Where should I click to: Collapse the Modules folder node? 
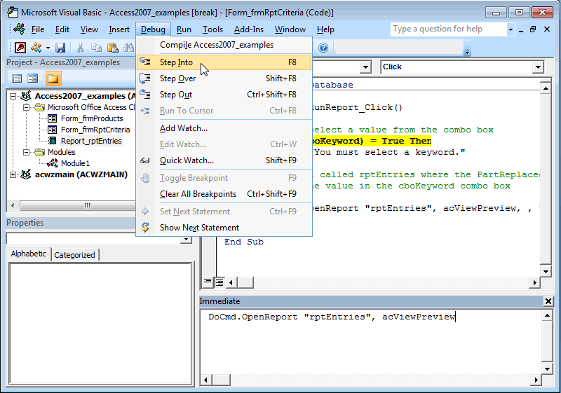tap(26, 152)
